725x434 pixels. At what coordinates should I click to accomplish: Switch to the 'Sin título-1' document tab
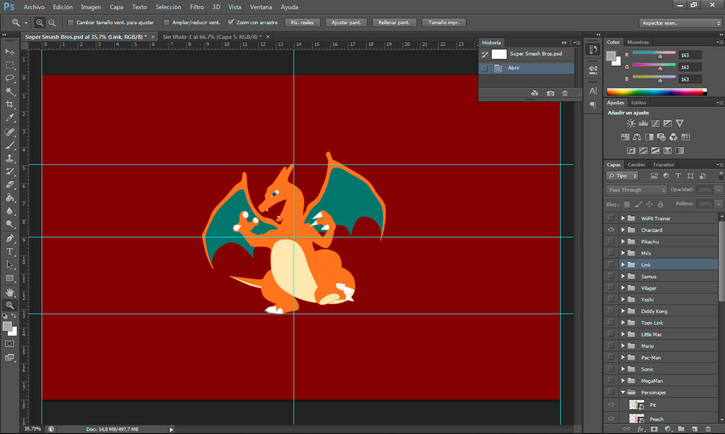coord(212,37)
